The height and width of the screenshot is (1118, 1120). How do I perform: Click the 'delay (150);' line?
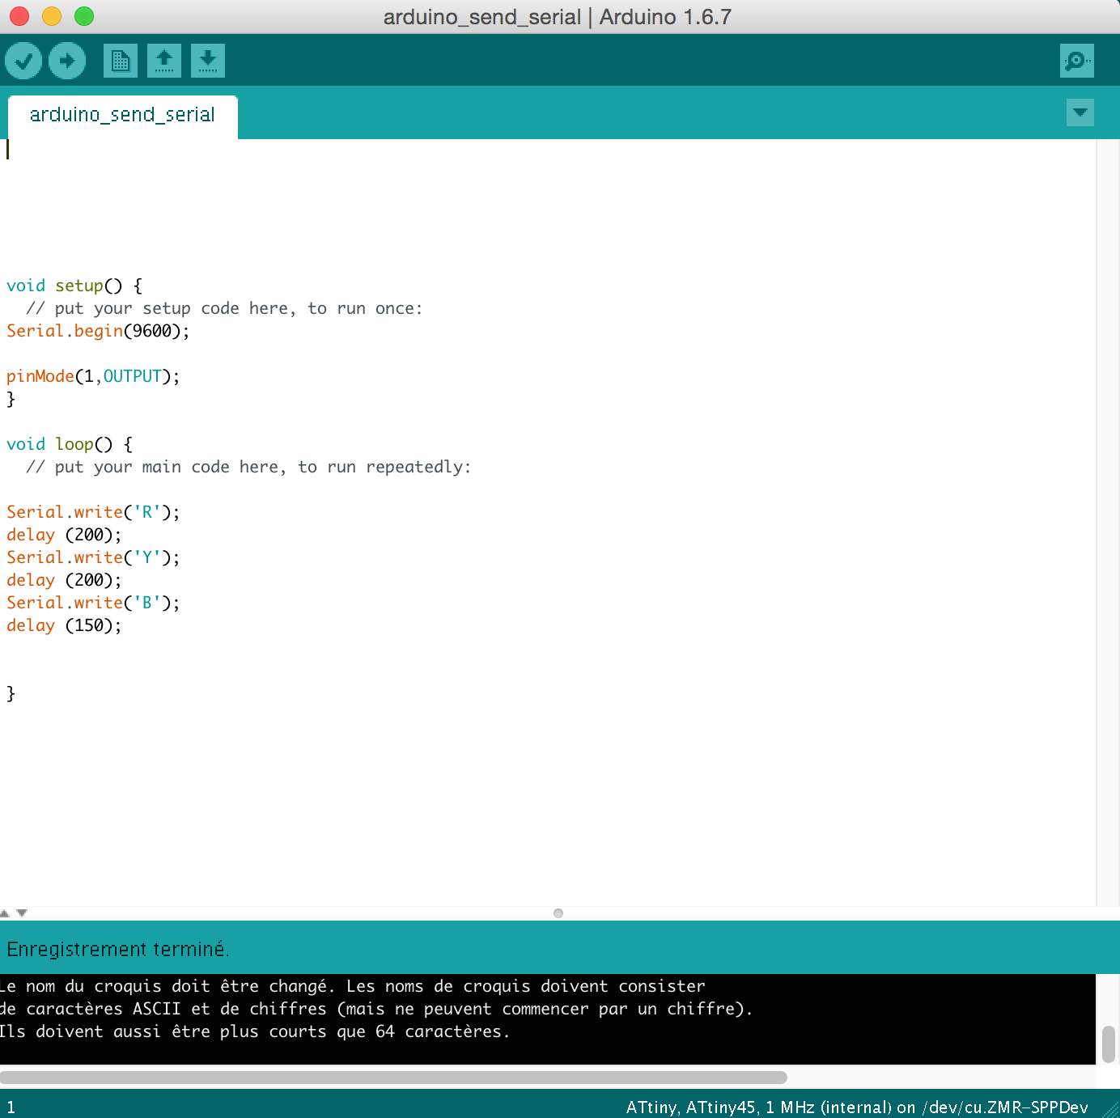(64, 625)
